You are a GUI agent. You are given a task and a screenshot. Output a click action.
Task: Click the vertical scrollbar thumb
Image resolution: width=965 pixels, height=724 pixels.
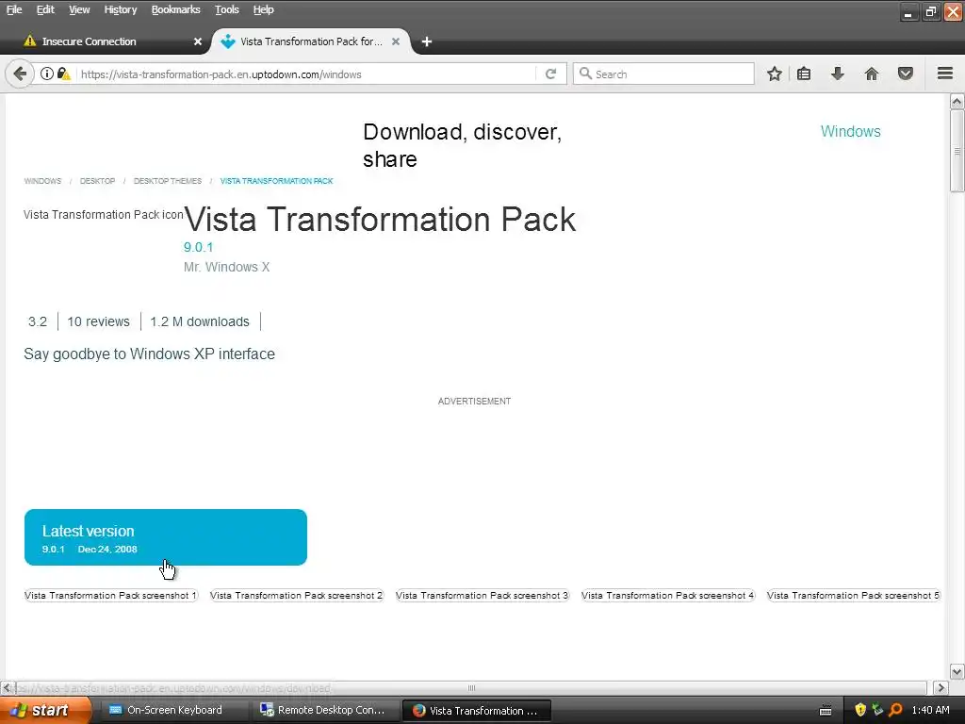pos(957,151)
